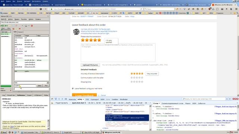
Task: Click the fifth star of transaction rating
Action: click(99, 40)
